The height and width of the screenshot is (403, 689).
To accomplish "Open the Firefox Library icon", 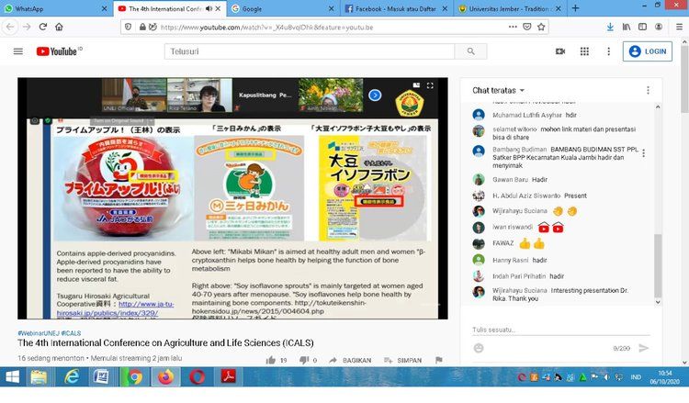I will click(627, 27).
